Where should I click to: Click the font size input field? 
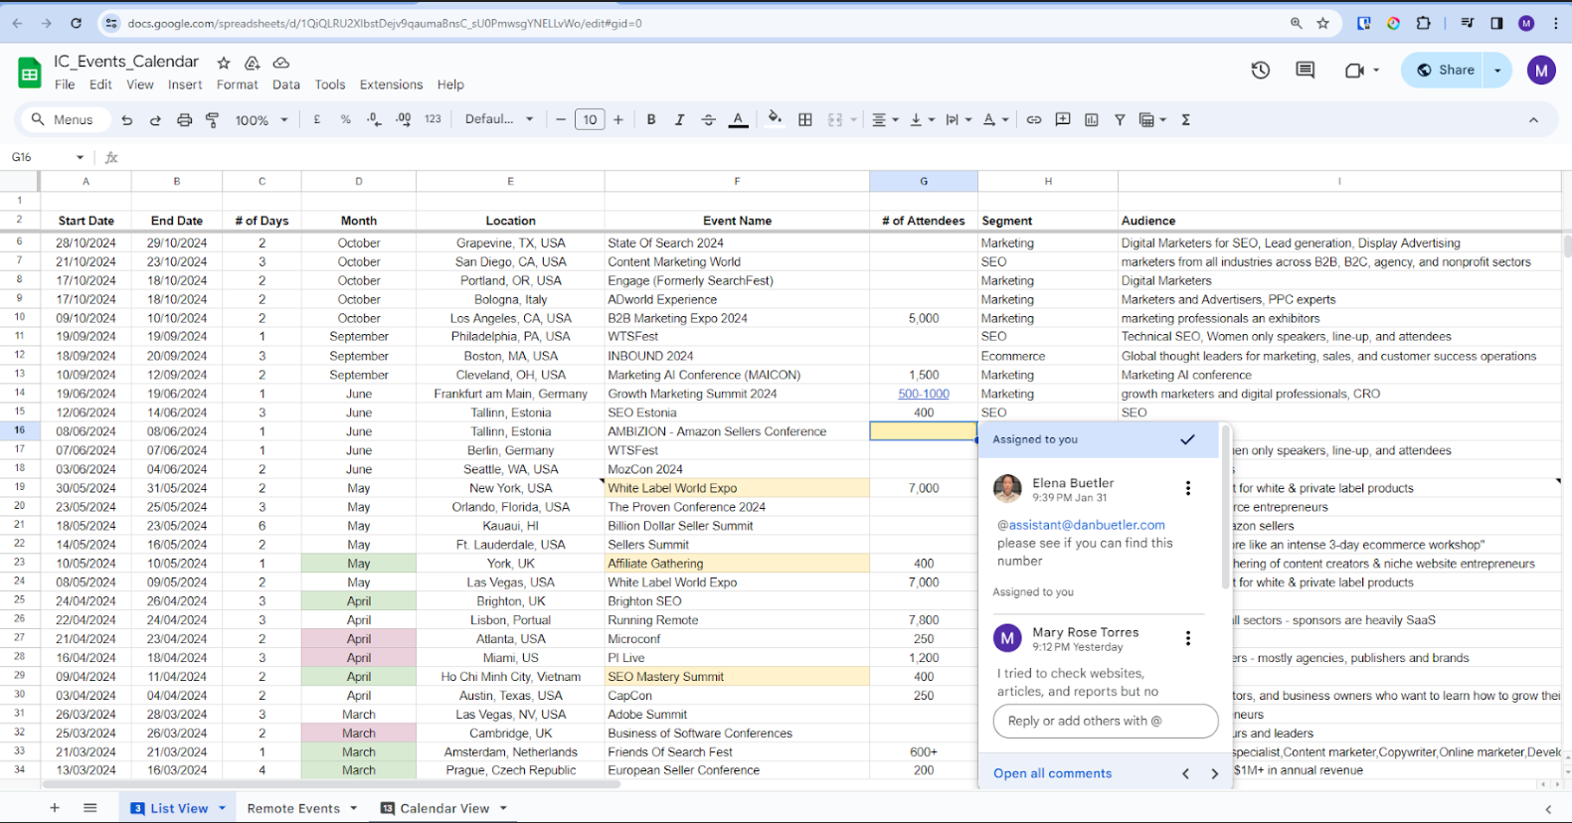[x=590, y=119]
